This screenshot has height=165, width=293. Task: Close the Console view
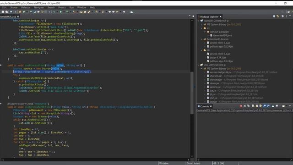point(211,106)
